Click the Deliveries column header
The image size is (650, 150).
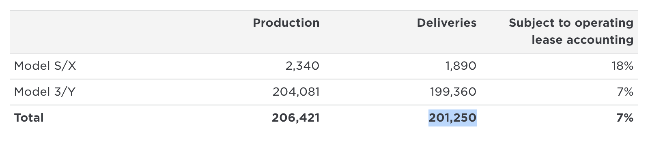coord(447,23)
